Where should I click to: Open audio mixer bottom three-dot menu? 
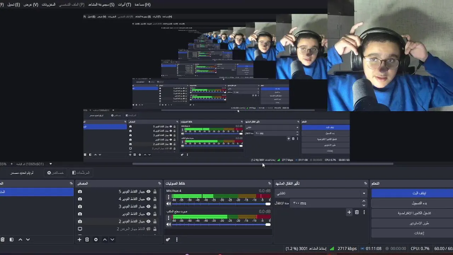pos(177,240)
